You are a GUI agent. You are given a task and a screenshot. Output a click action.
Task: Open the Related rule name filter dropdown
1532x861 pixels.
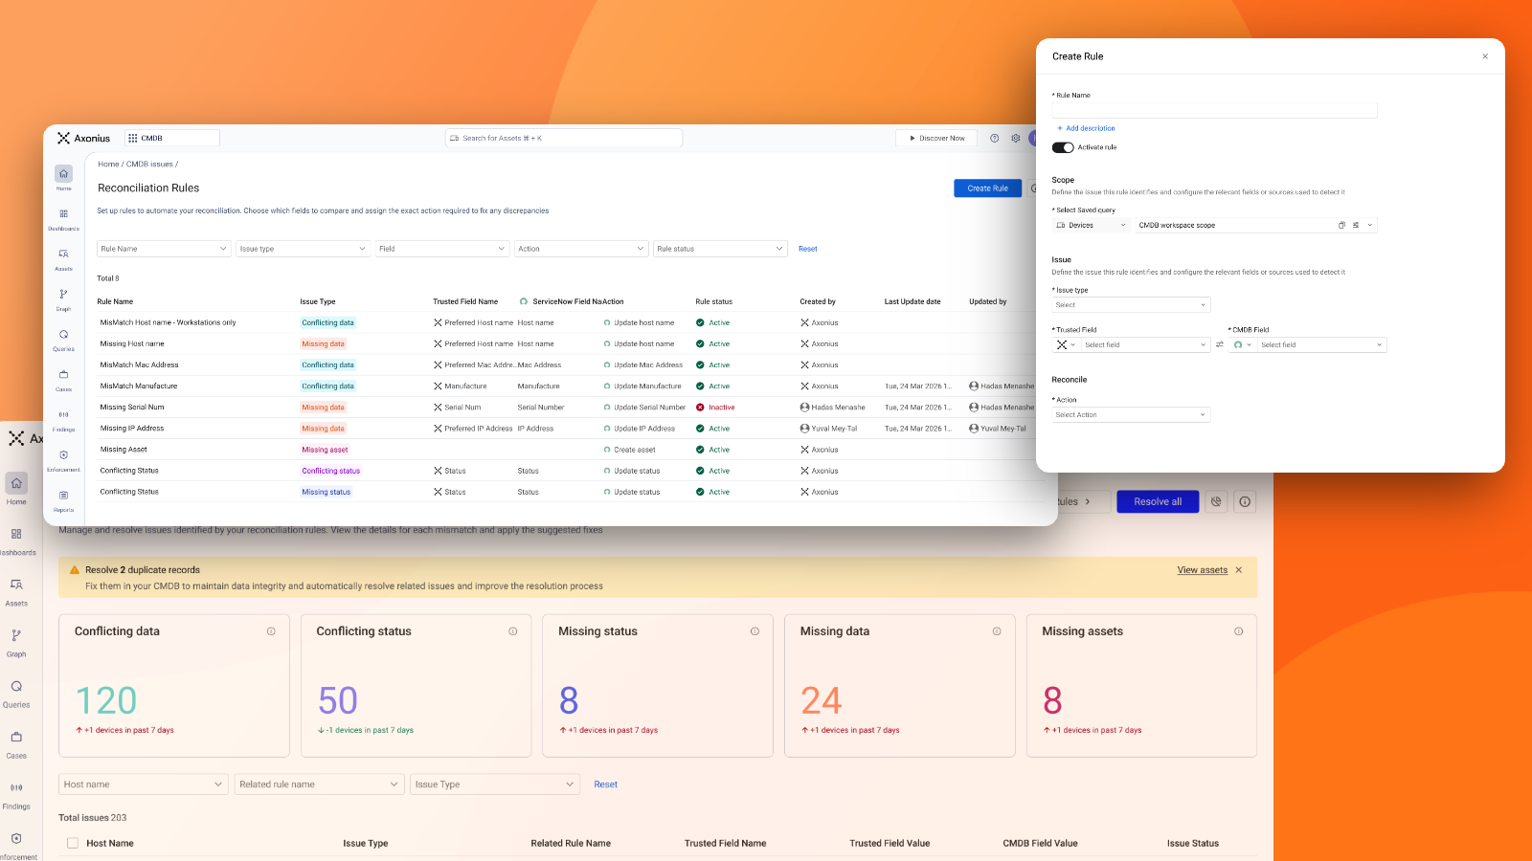click(x=320, y=784)
